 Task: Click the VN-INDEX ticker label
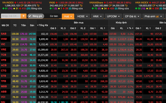(8, 3)
